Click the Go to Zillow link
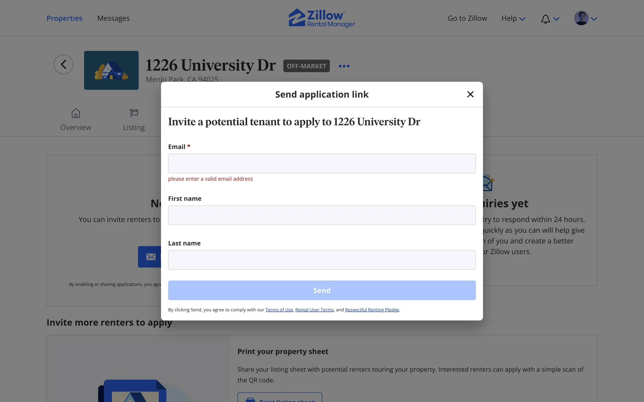Image resolution: width=644 pixels, height=402 pixels. point(467,18)
